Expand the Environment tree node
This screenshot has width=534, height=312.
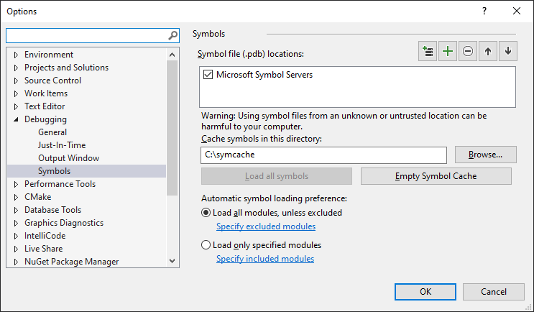click(x=16, y=55)
